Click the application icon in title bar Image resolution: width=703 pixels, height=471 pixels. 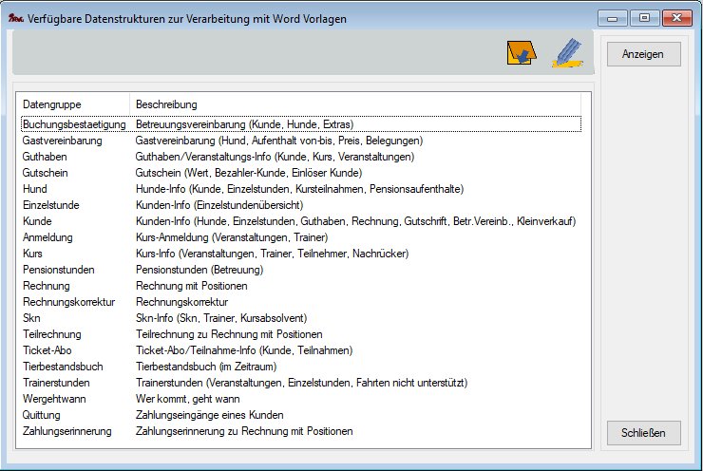pos(14,17)
